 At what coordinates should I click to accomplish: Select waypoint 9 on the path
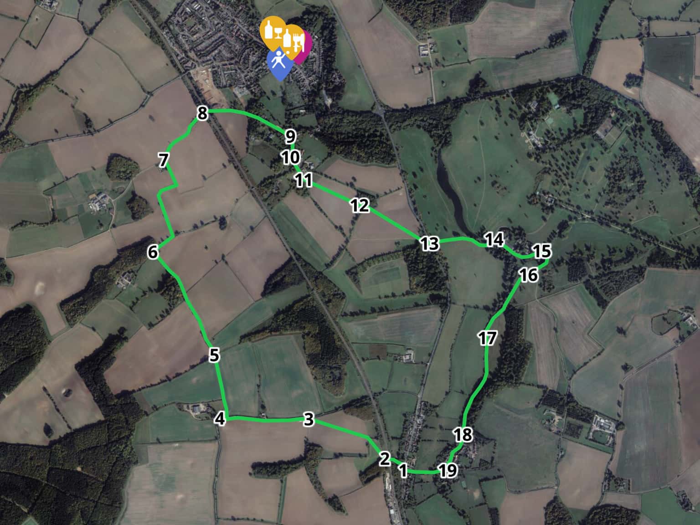pyautogui.click(x=290, y=137)
